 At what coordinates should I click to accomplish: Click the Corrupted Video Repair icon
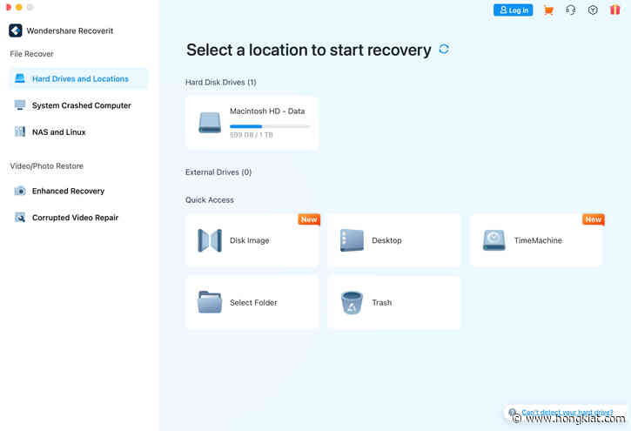click(20, 218)
